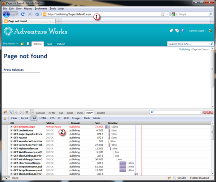Click the Firebug panel back arrow
This screenshot has width=216, height=182.
click(16, 112)
